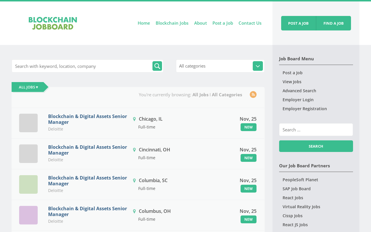Open the About nav item
The height and width of the screenshot is (232, 371).
click(201, 23)
